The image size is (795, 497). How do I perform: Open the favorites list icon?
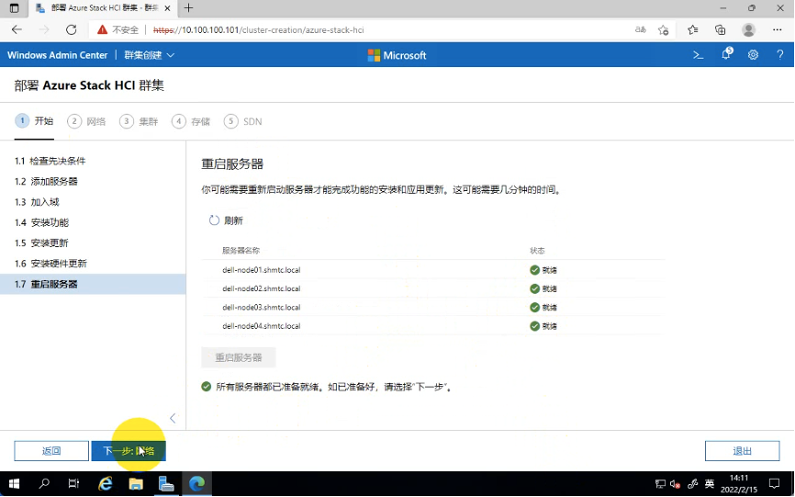(692, 30)
